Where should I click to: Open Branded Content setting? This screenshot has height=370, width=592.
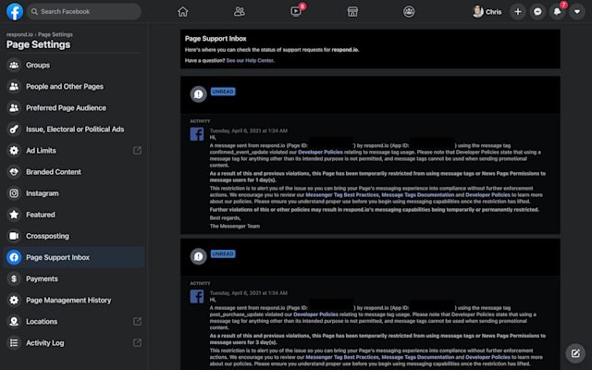coord(74,172)
